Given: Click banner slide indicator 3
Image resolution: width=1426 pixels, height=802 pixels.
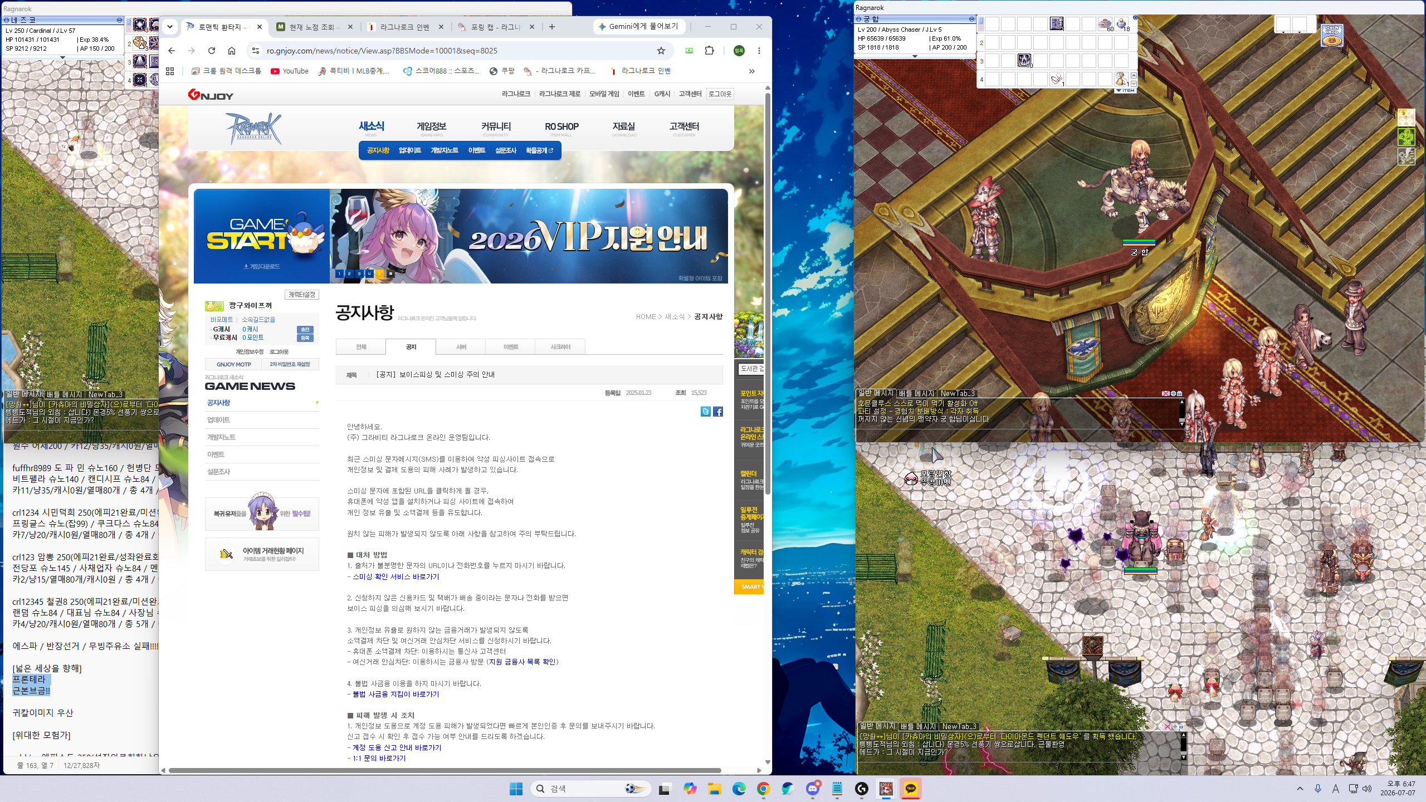Looking at the screenshot, I should point(359,273).
